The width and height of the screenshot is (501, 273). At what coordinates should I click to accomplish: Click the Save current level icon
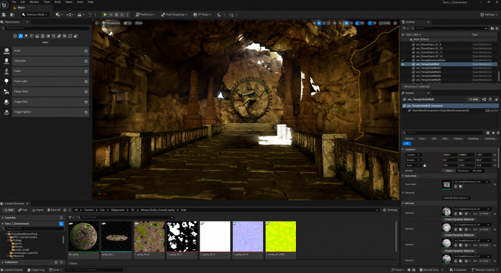(x=4, y=14)
